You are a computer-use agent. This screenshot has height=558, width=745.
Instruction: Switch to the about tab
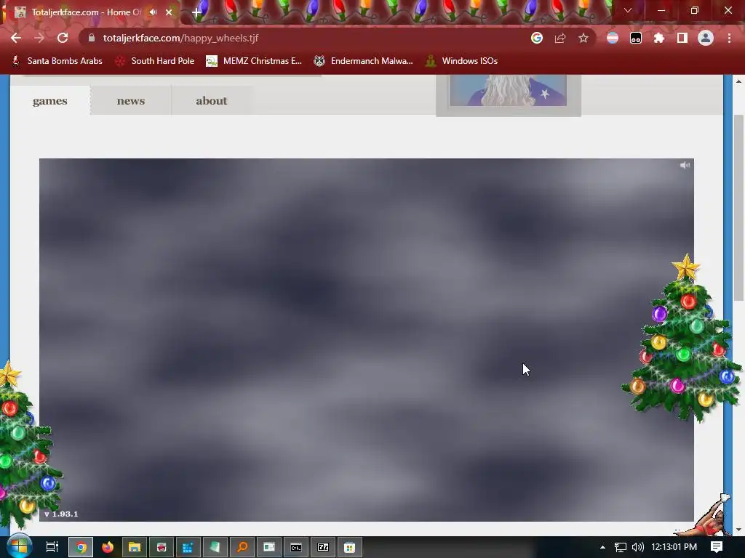pyautogui.click(x=212, y=100)
